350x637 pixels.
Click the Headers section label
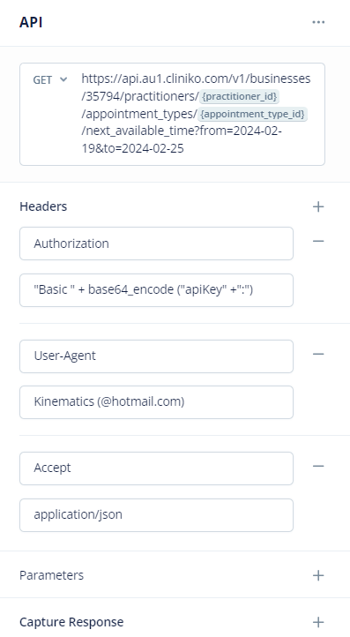click(x=43, y=206)
